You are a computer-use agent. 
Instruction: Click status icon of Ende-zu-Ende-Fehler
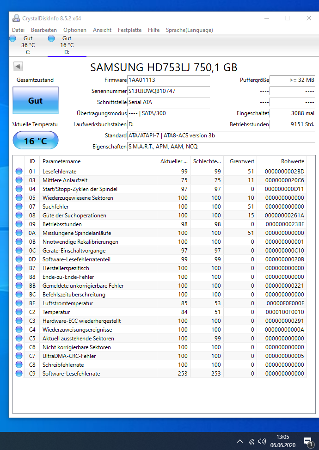(19, 277)
